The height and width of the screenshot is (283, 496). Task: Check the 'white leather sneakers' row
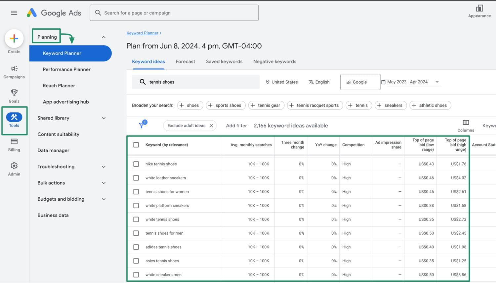pyautogui.click(x=136, y=178)
